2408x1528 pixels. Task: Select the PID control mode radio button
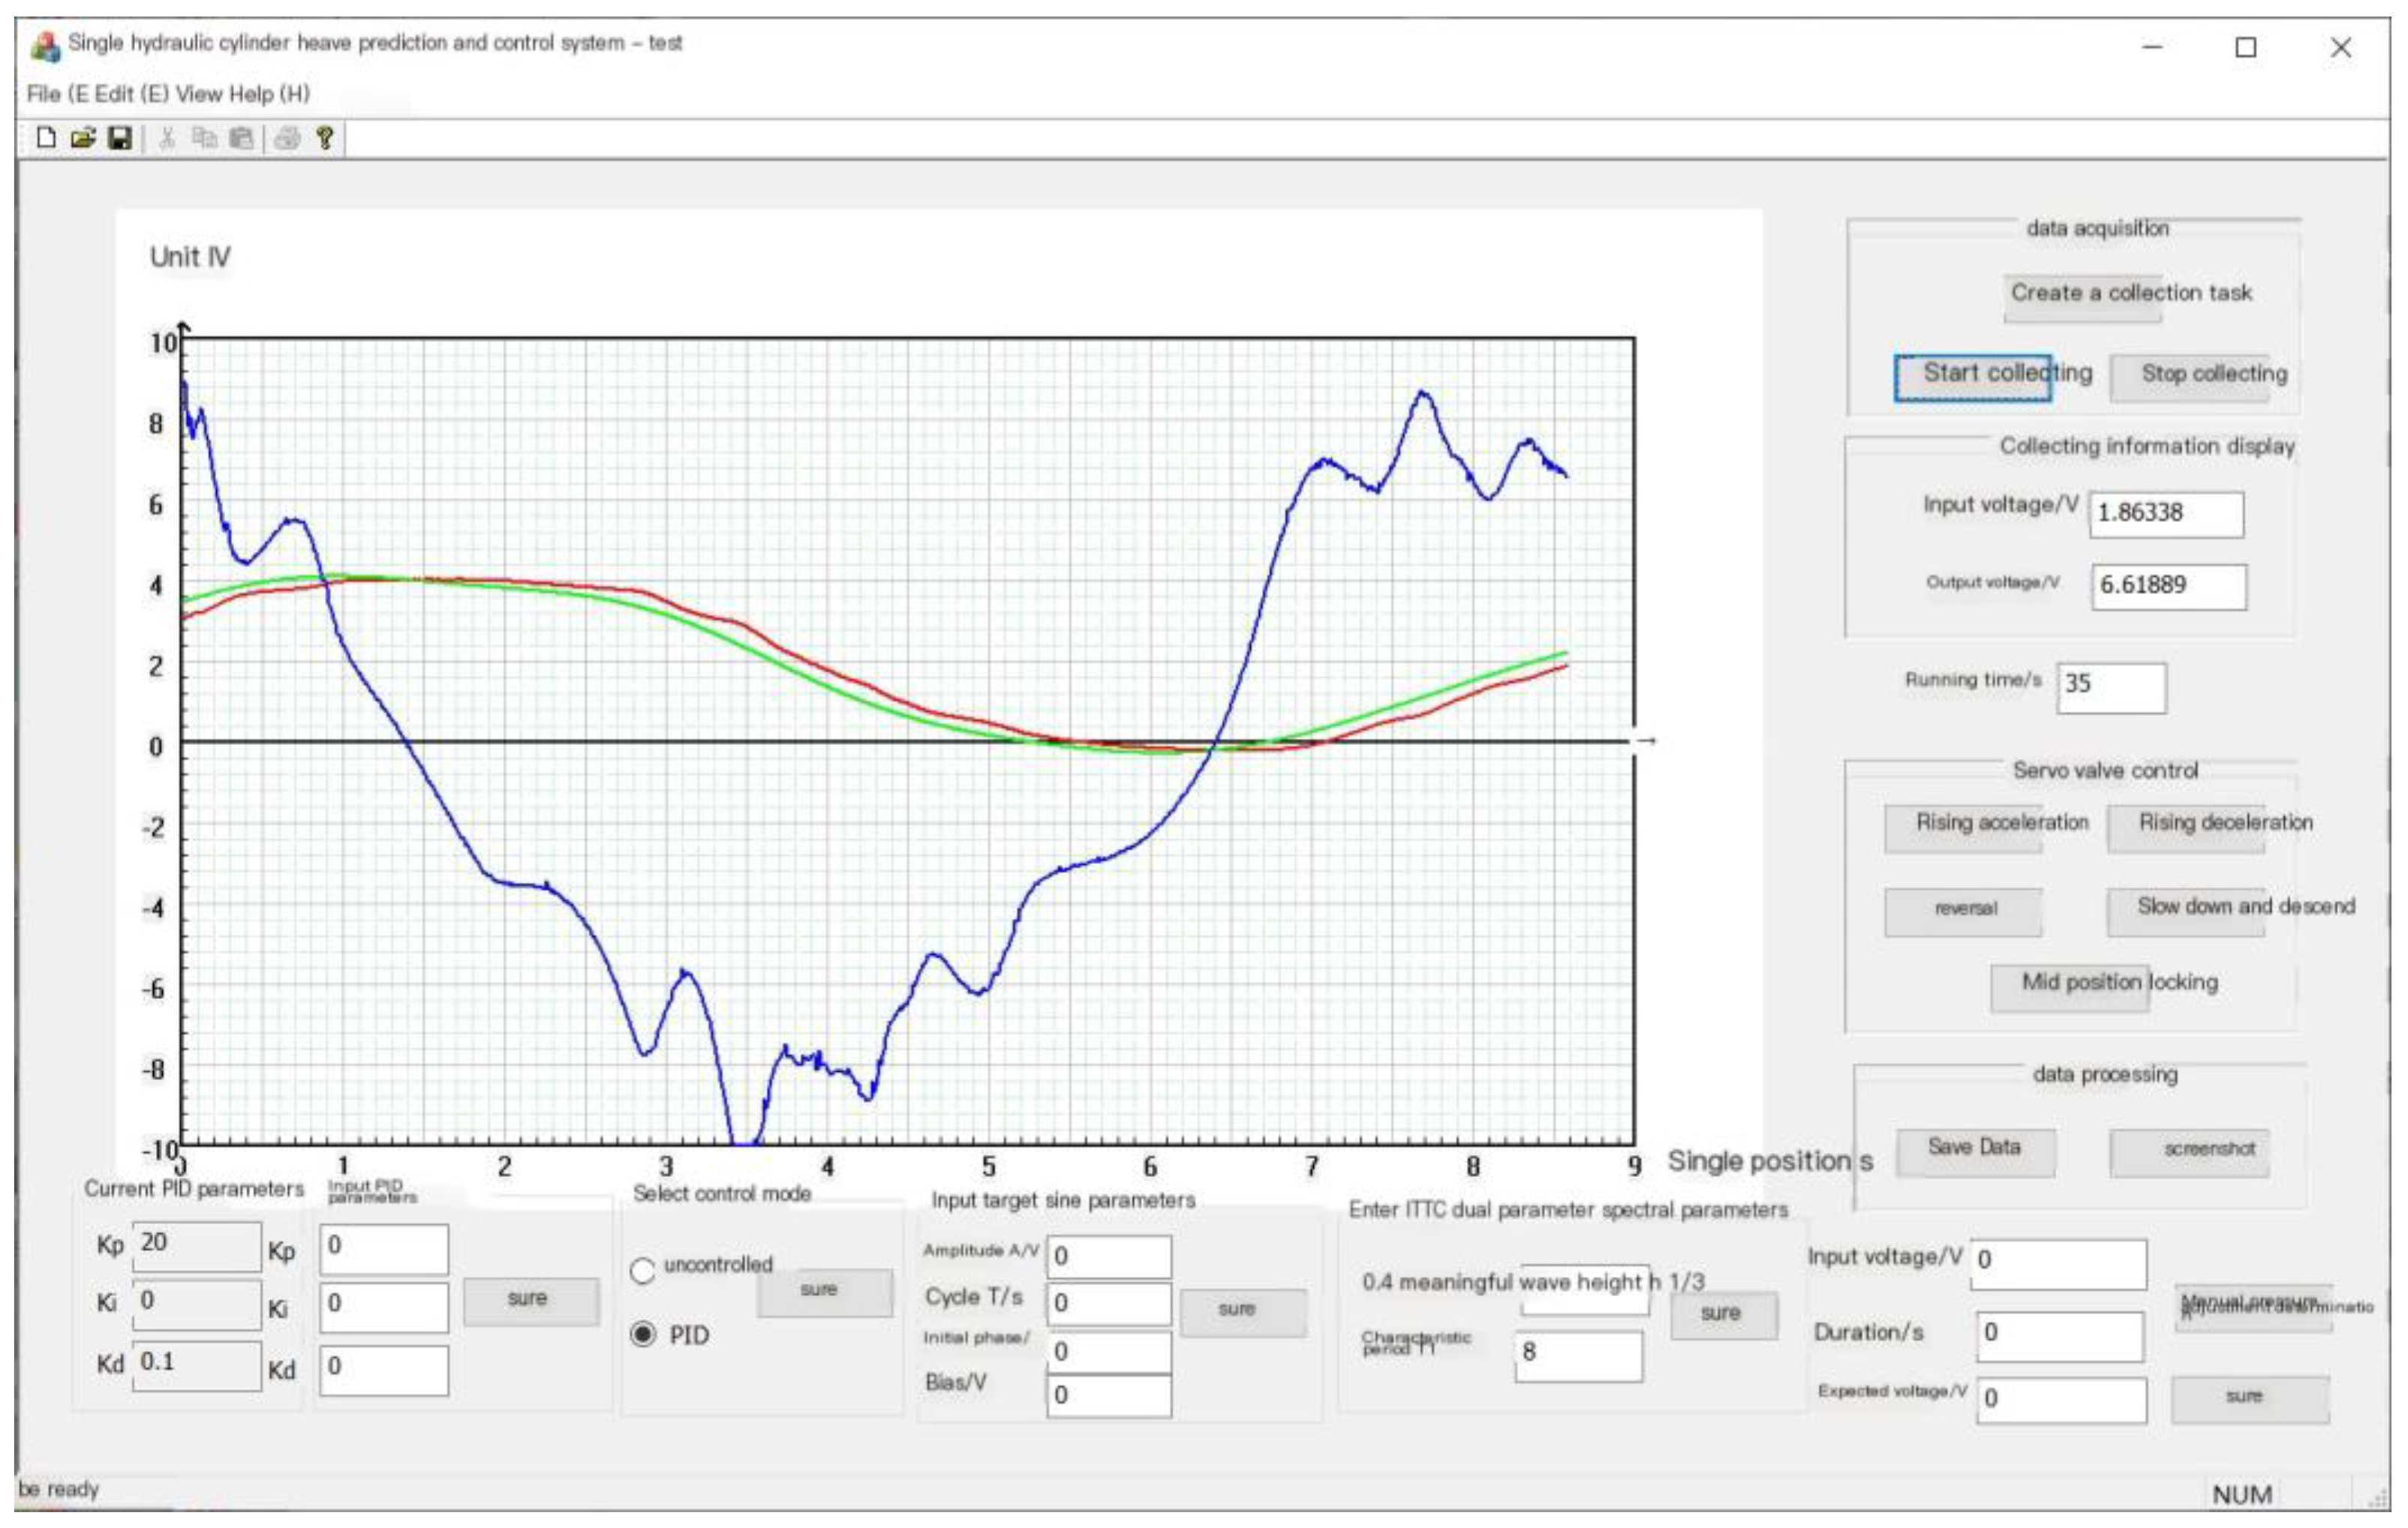643,1334
